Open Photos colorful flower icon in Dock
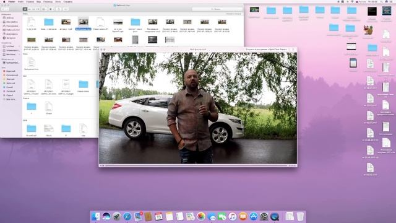 tap(200, 216)
